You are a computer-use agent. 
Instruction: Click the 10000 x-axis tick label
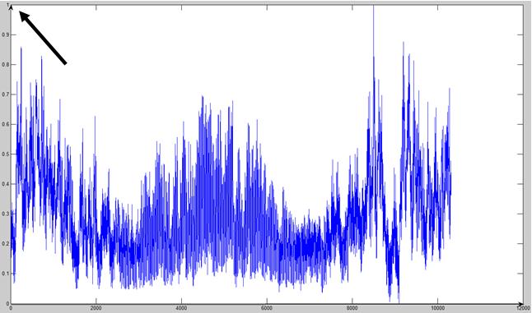coord(437,308)
